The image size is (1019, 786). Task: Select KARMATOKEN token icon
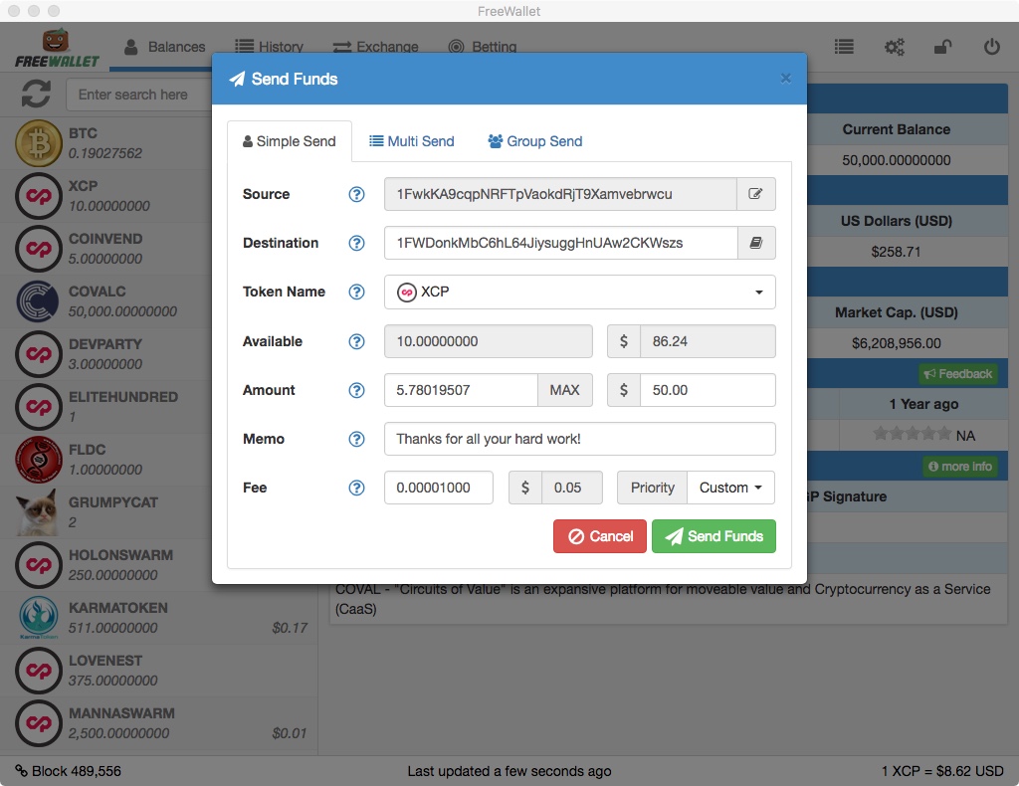[x=39, y=617]
